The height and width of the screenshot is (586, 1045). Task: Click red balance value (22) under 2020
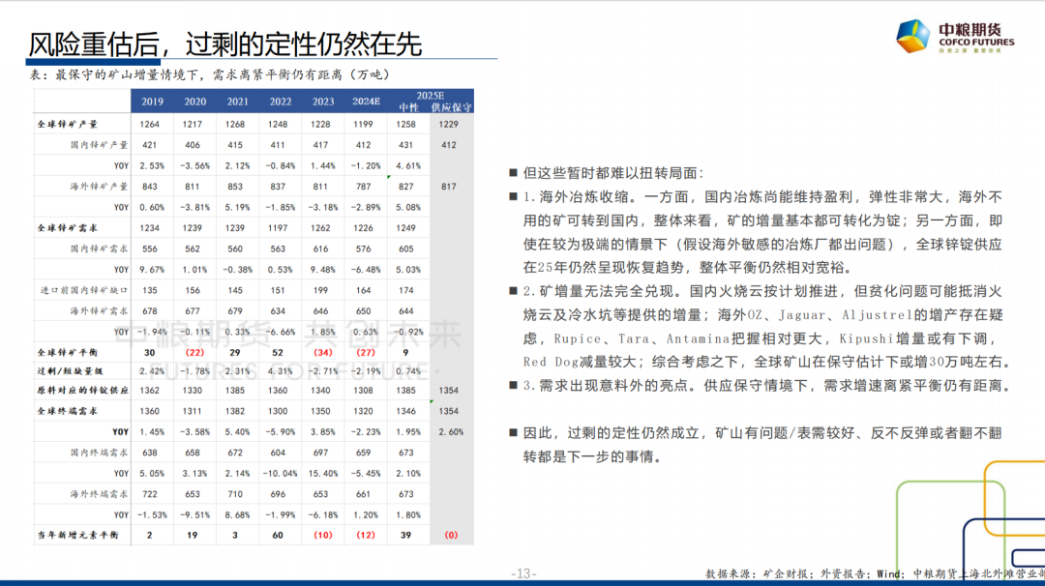click(194, 352)
